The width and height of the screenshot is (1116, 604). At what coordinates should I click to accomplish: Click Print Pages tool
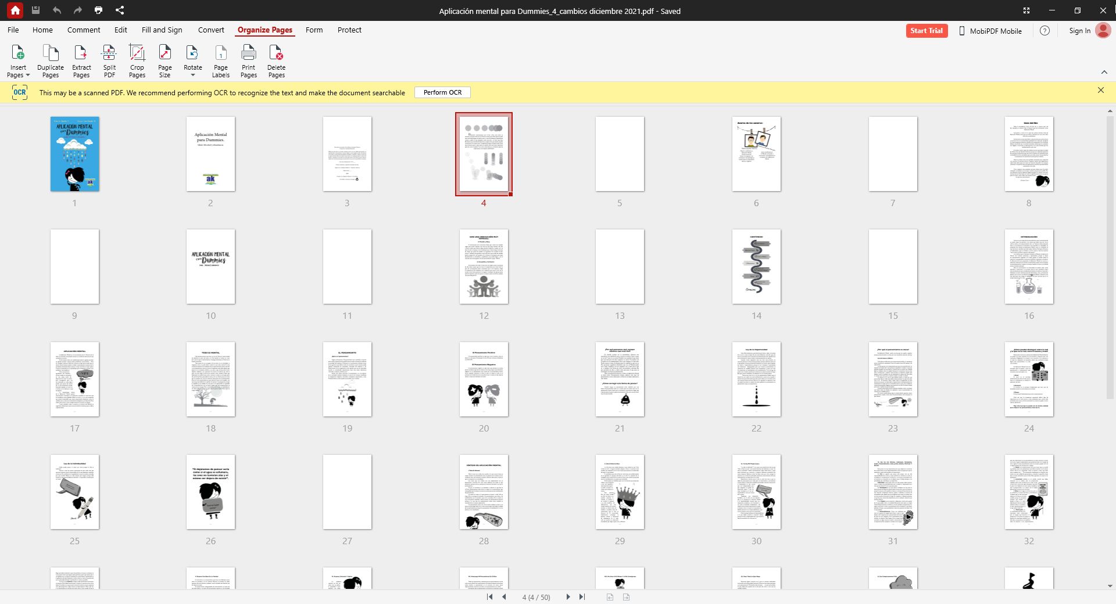coord(249,61)
